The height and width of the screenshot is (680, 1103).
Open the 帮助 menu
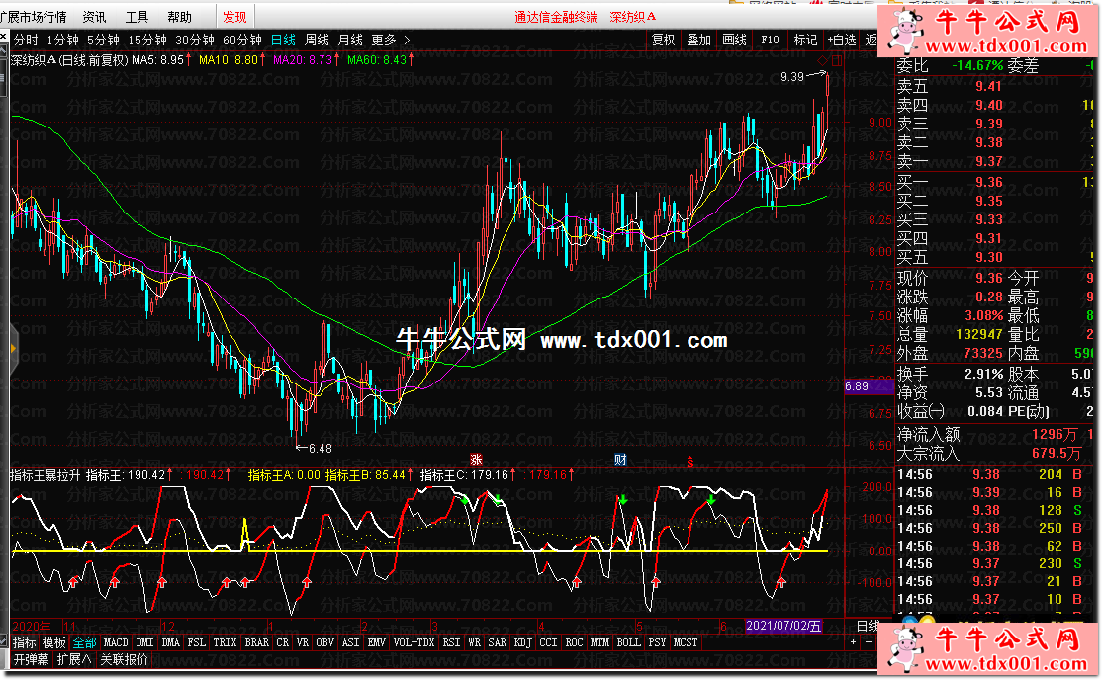click(x=179, y=16)
